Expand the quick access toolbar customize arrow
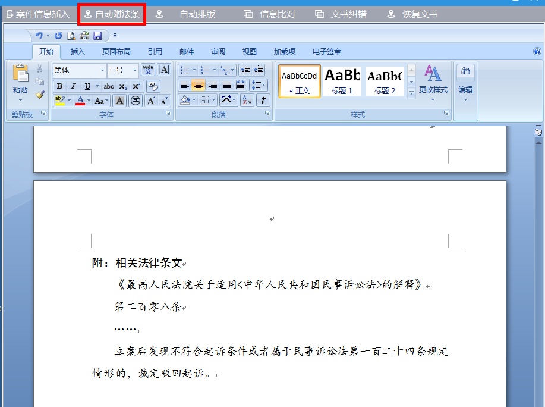 (x=115, y=36)
